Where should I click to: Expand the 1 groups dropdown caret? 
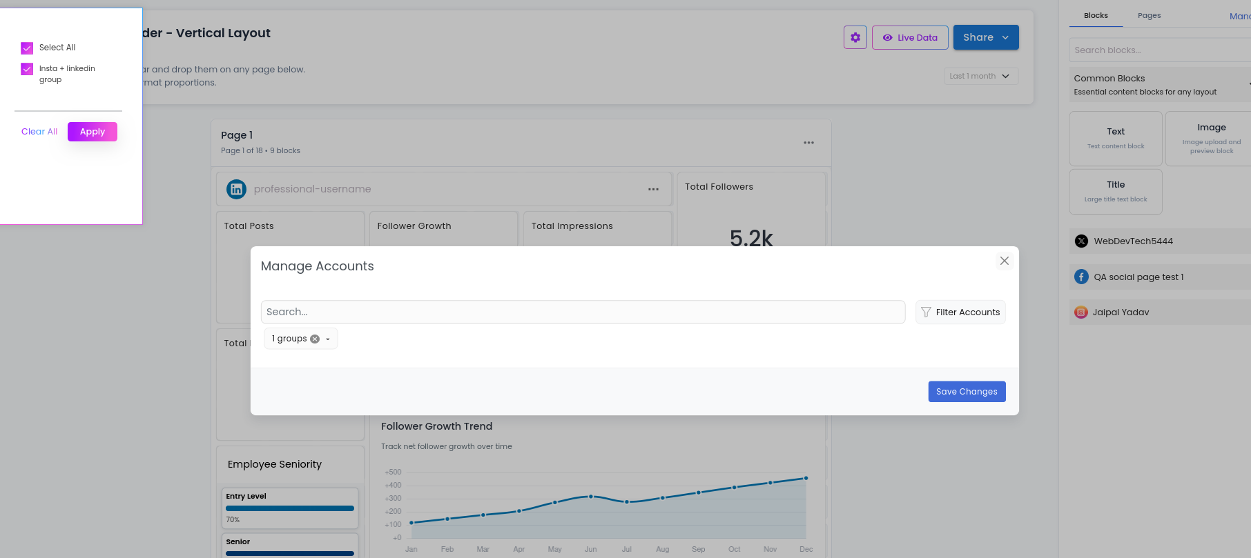pos(328,339)
